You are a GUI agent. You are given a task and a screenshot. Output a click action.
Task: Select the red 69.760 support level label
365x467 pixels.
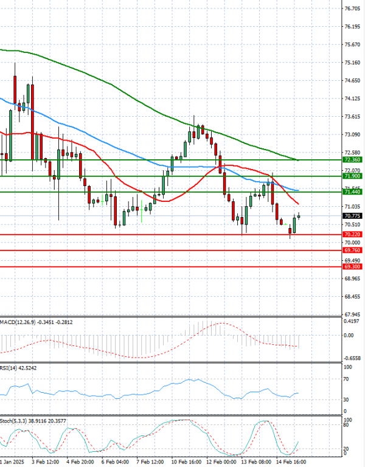[352, 251]
